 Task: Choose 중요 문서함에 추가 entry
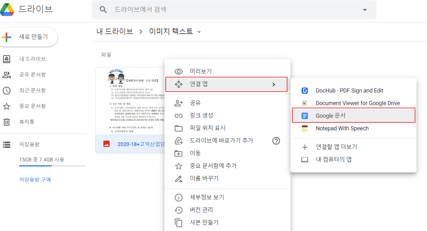[x=228, y=166]
